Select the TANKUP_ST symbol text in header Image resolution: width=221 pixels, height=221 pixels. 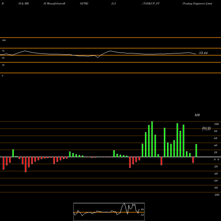click(x=151, y=4)
